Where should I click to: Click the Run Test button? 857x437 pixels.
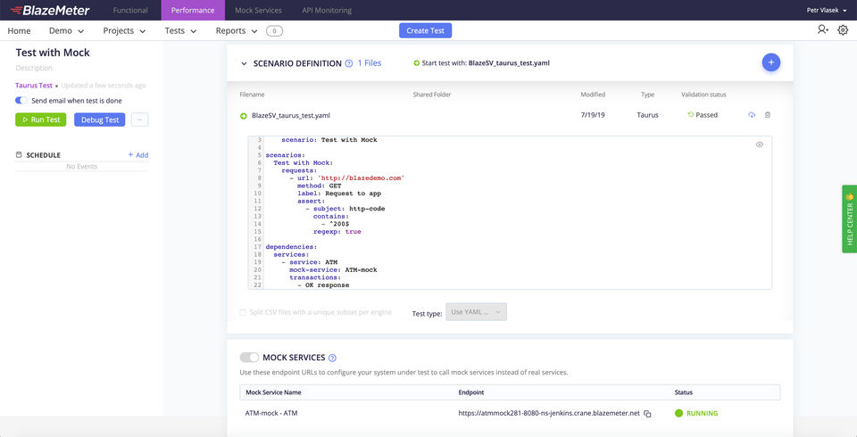pyautogui.click(x=40, y=120)
